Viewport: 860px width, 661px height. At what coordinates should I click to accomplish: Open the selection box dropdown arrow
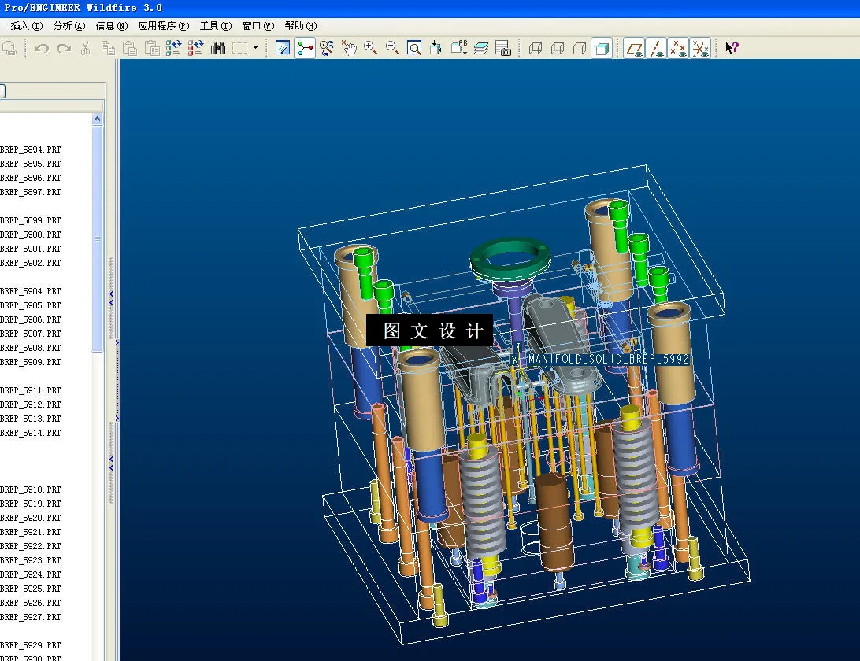coord(255,48)
